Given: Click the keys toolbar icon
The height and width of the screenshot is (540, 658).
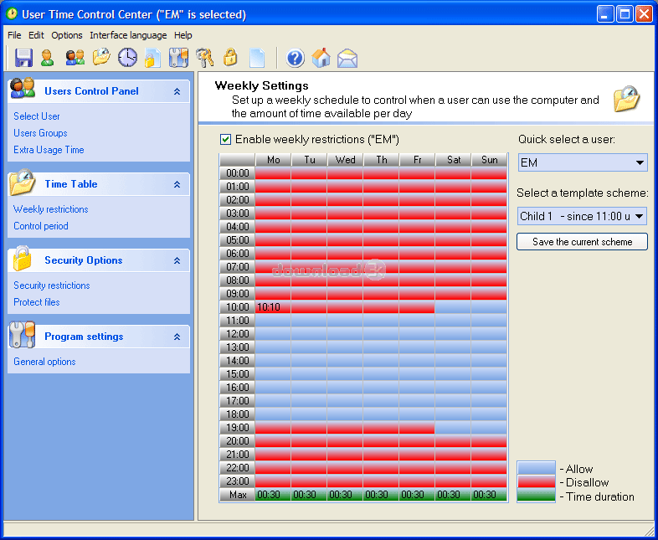Looking at the screenshot, I should click(205, 58).
